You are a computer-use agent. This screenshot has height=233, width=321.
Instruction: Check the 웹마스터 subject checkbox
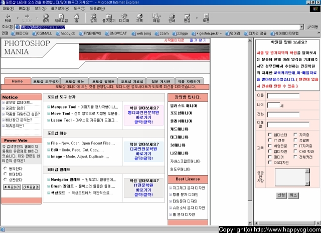coord(270,134)
